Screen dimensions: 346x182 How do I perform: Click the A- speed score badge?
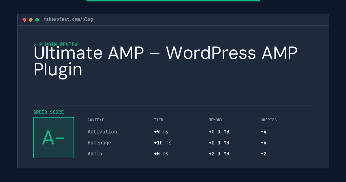(54, 138)
